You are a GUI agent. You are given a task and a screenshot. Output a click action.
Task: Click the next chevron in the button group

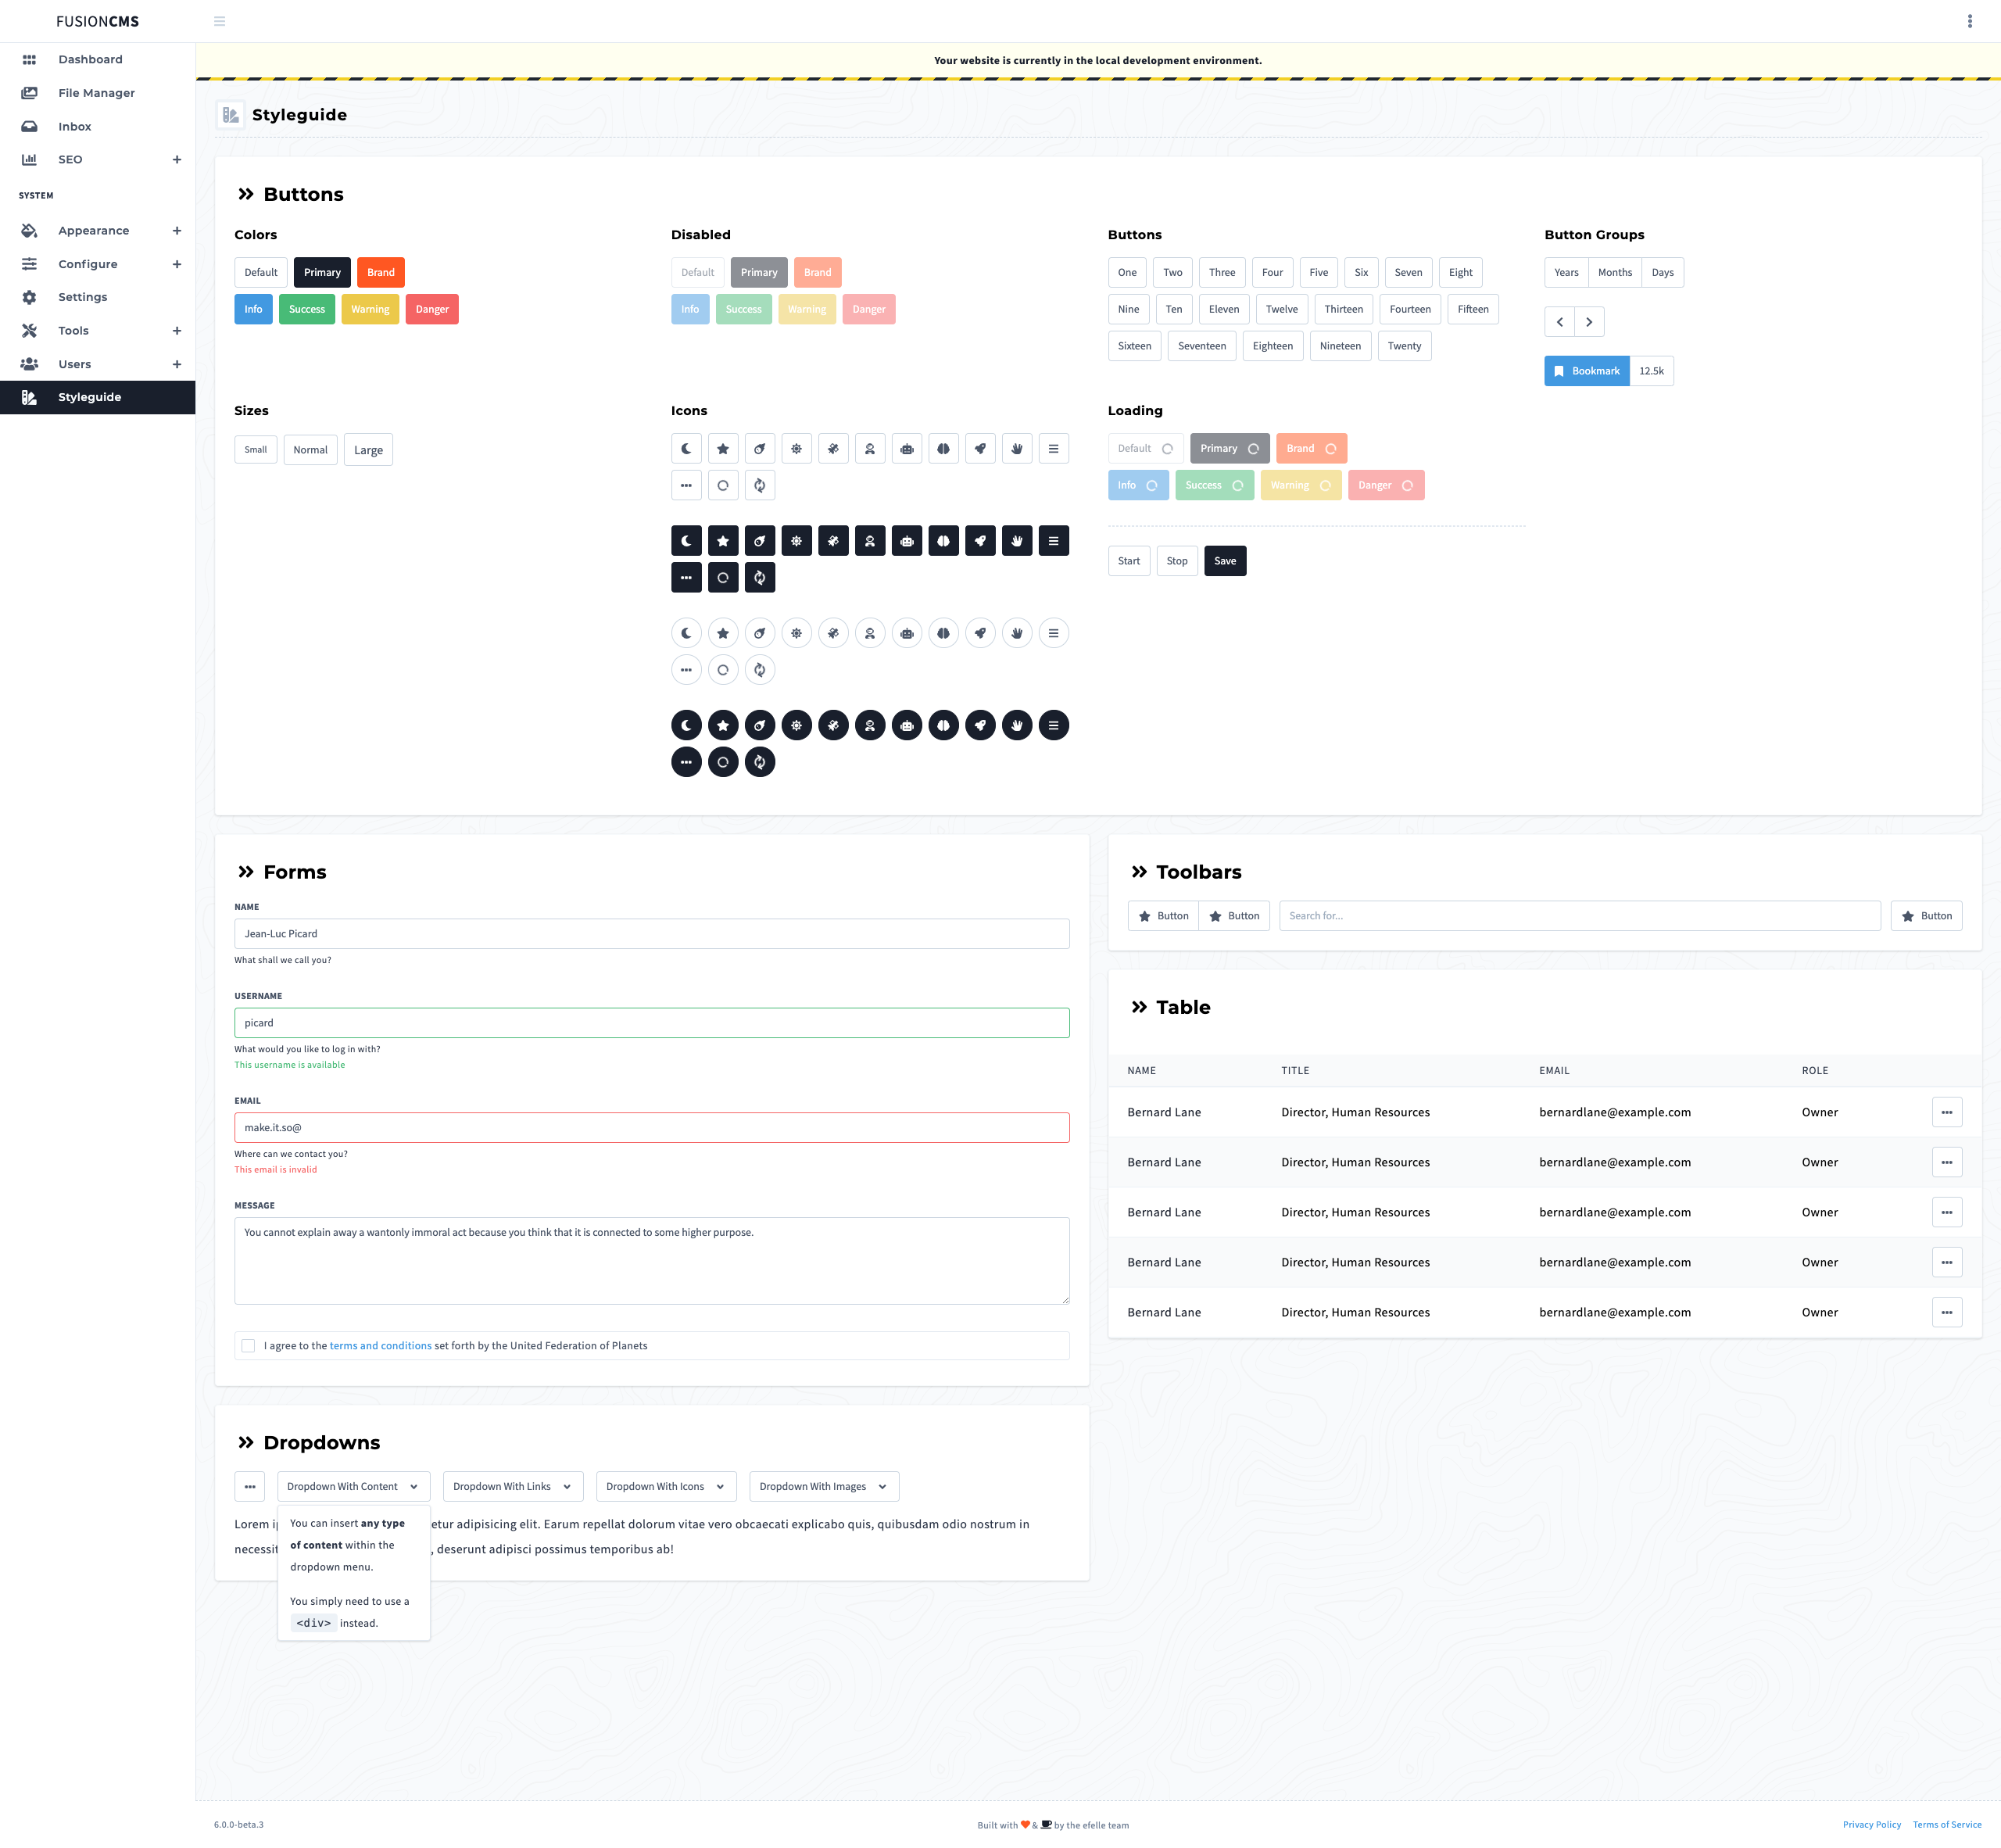coord(1589,322)
